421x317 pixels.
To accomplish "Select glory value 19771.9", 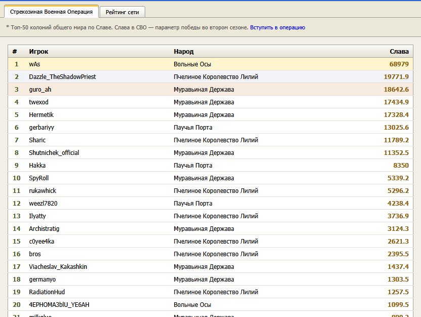I will click(x=396, y=77).
